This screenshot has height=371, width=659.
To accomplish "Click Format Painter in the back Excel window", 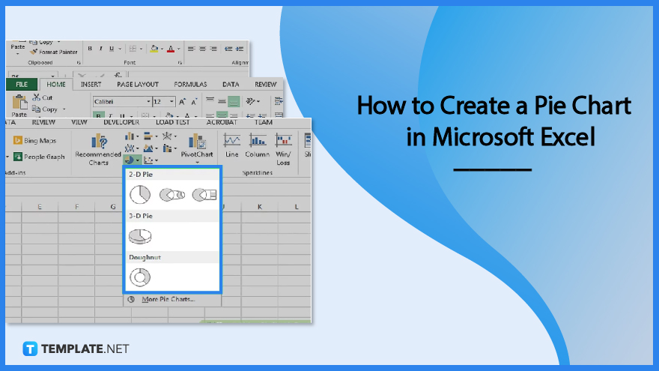I will point(54,52).
